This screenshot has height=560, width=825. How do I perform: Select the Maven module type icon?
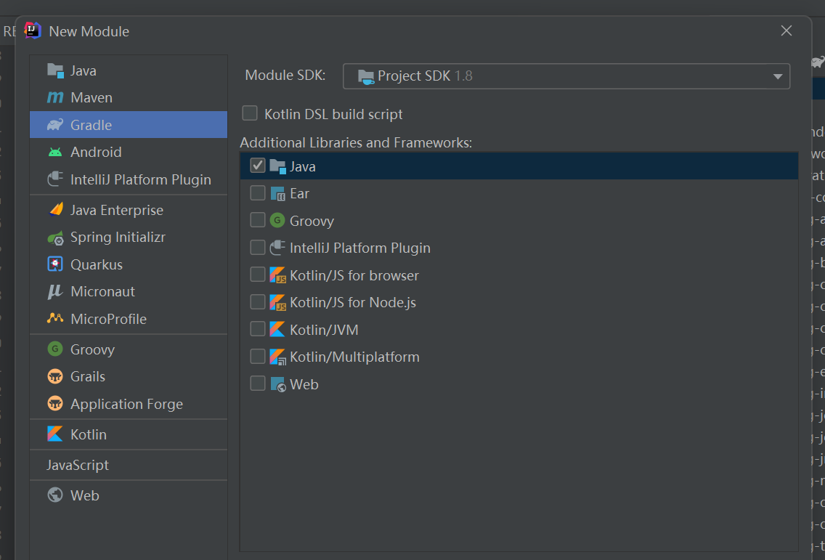55,97
